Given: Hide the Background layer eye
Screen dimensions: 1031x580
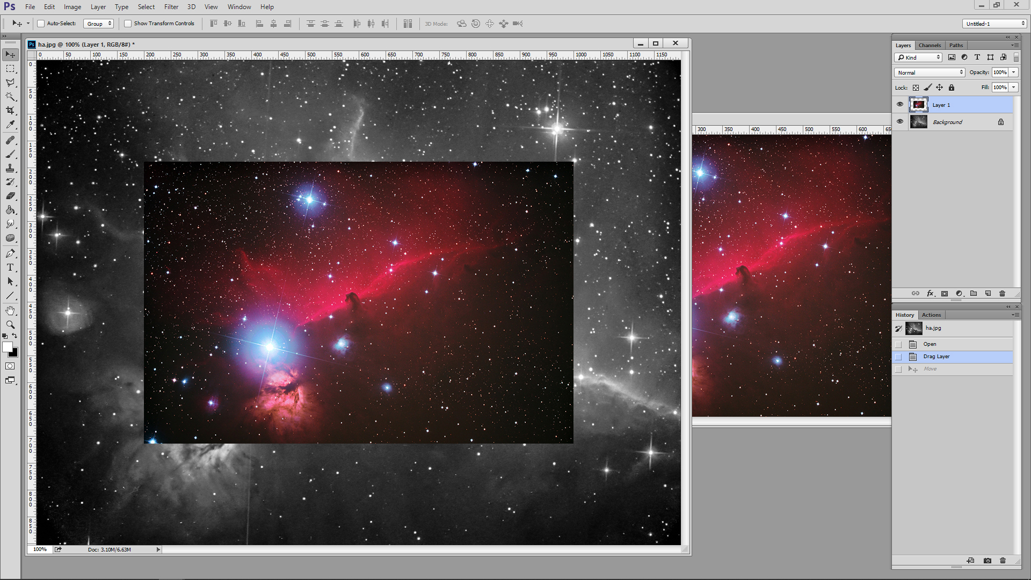Looking at the screenshot, I should (x=900, y=122).
